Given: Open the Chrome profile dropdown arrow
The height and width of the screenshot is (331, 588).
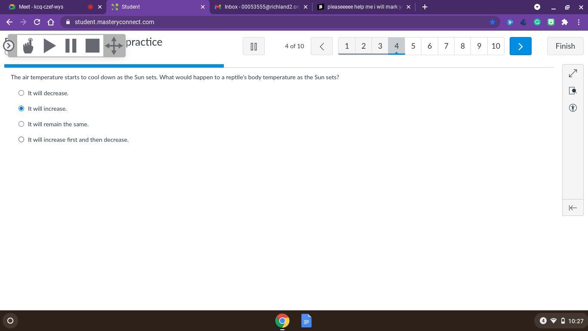Looking at the screenshot, I should tap(537, 7).
